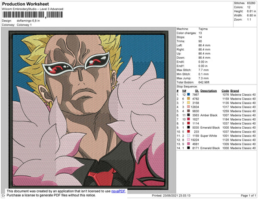Select the orange swatch in stop row 2
This screenshot has height=199, width=258.
tap(189, 99)
